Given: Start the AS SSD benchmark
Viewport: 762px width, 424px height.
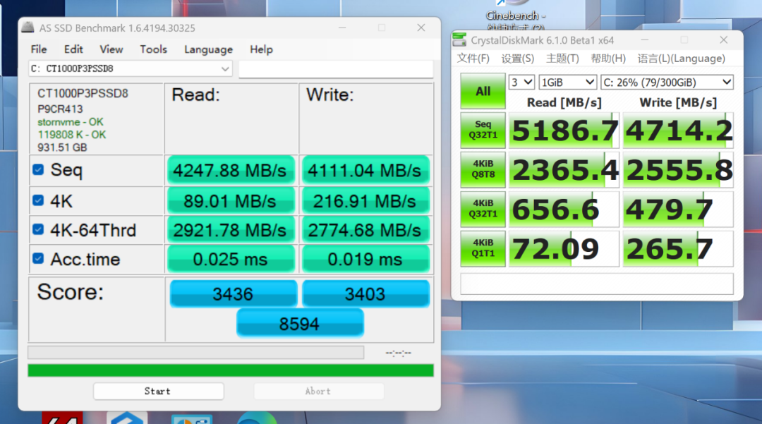Looking at the screenshot, I should (x=159, y=391).
